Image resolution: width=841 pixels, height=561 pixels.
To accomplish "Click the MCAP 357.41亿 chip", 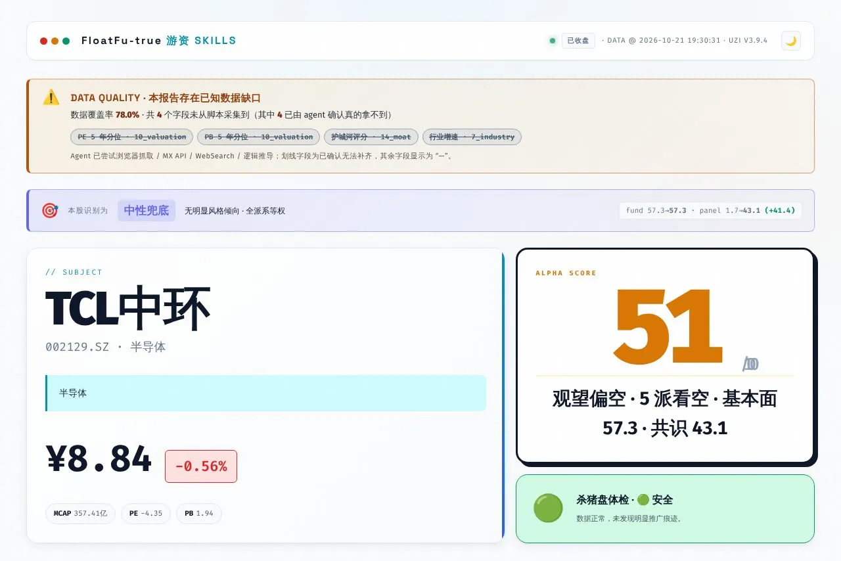I will (x=80, y=514).
